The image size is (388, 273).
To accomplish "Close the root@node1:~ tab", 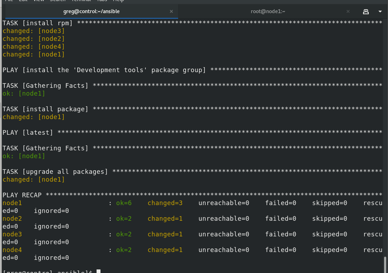I will pyautogui.click(x=348, y=11).
